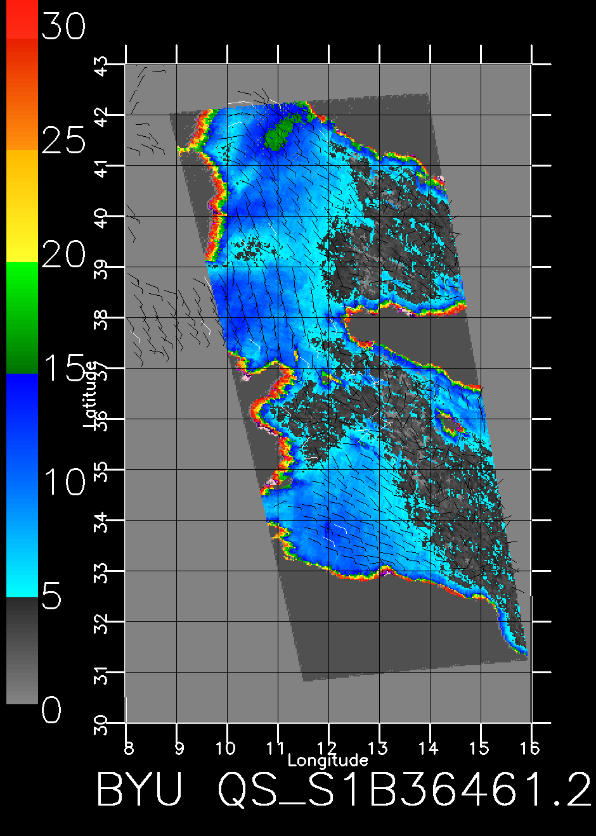Click longitude tick label 10 on the bottom axis
This screenshot has height=836, width=596.
[x=226, y=748]
